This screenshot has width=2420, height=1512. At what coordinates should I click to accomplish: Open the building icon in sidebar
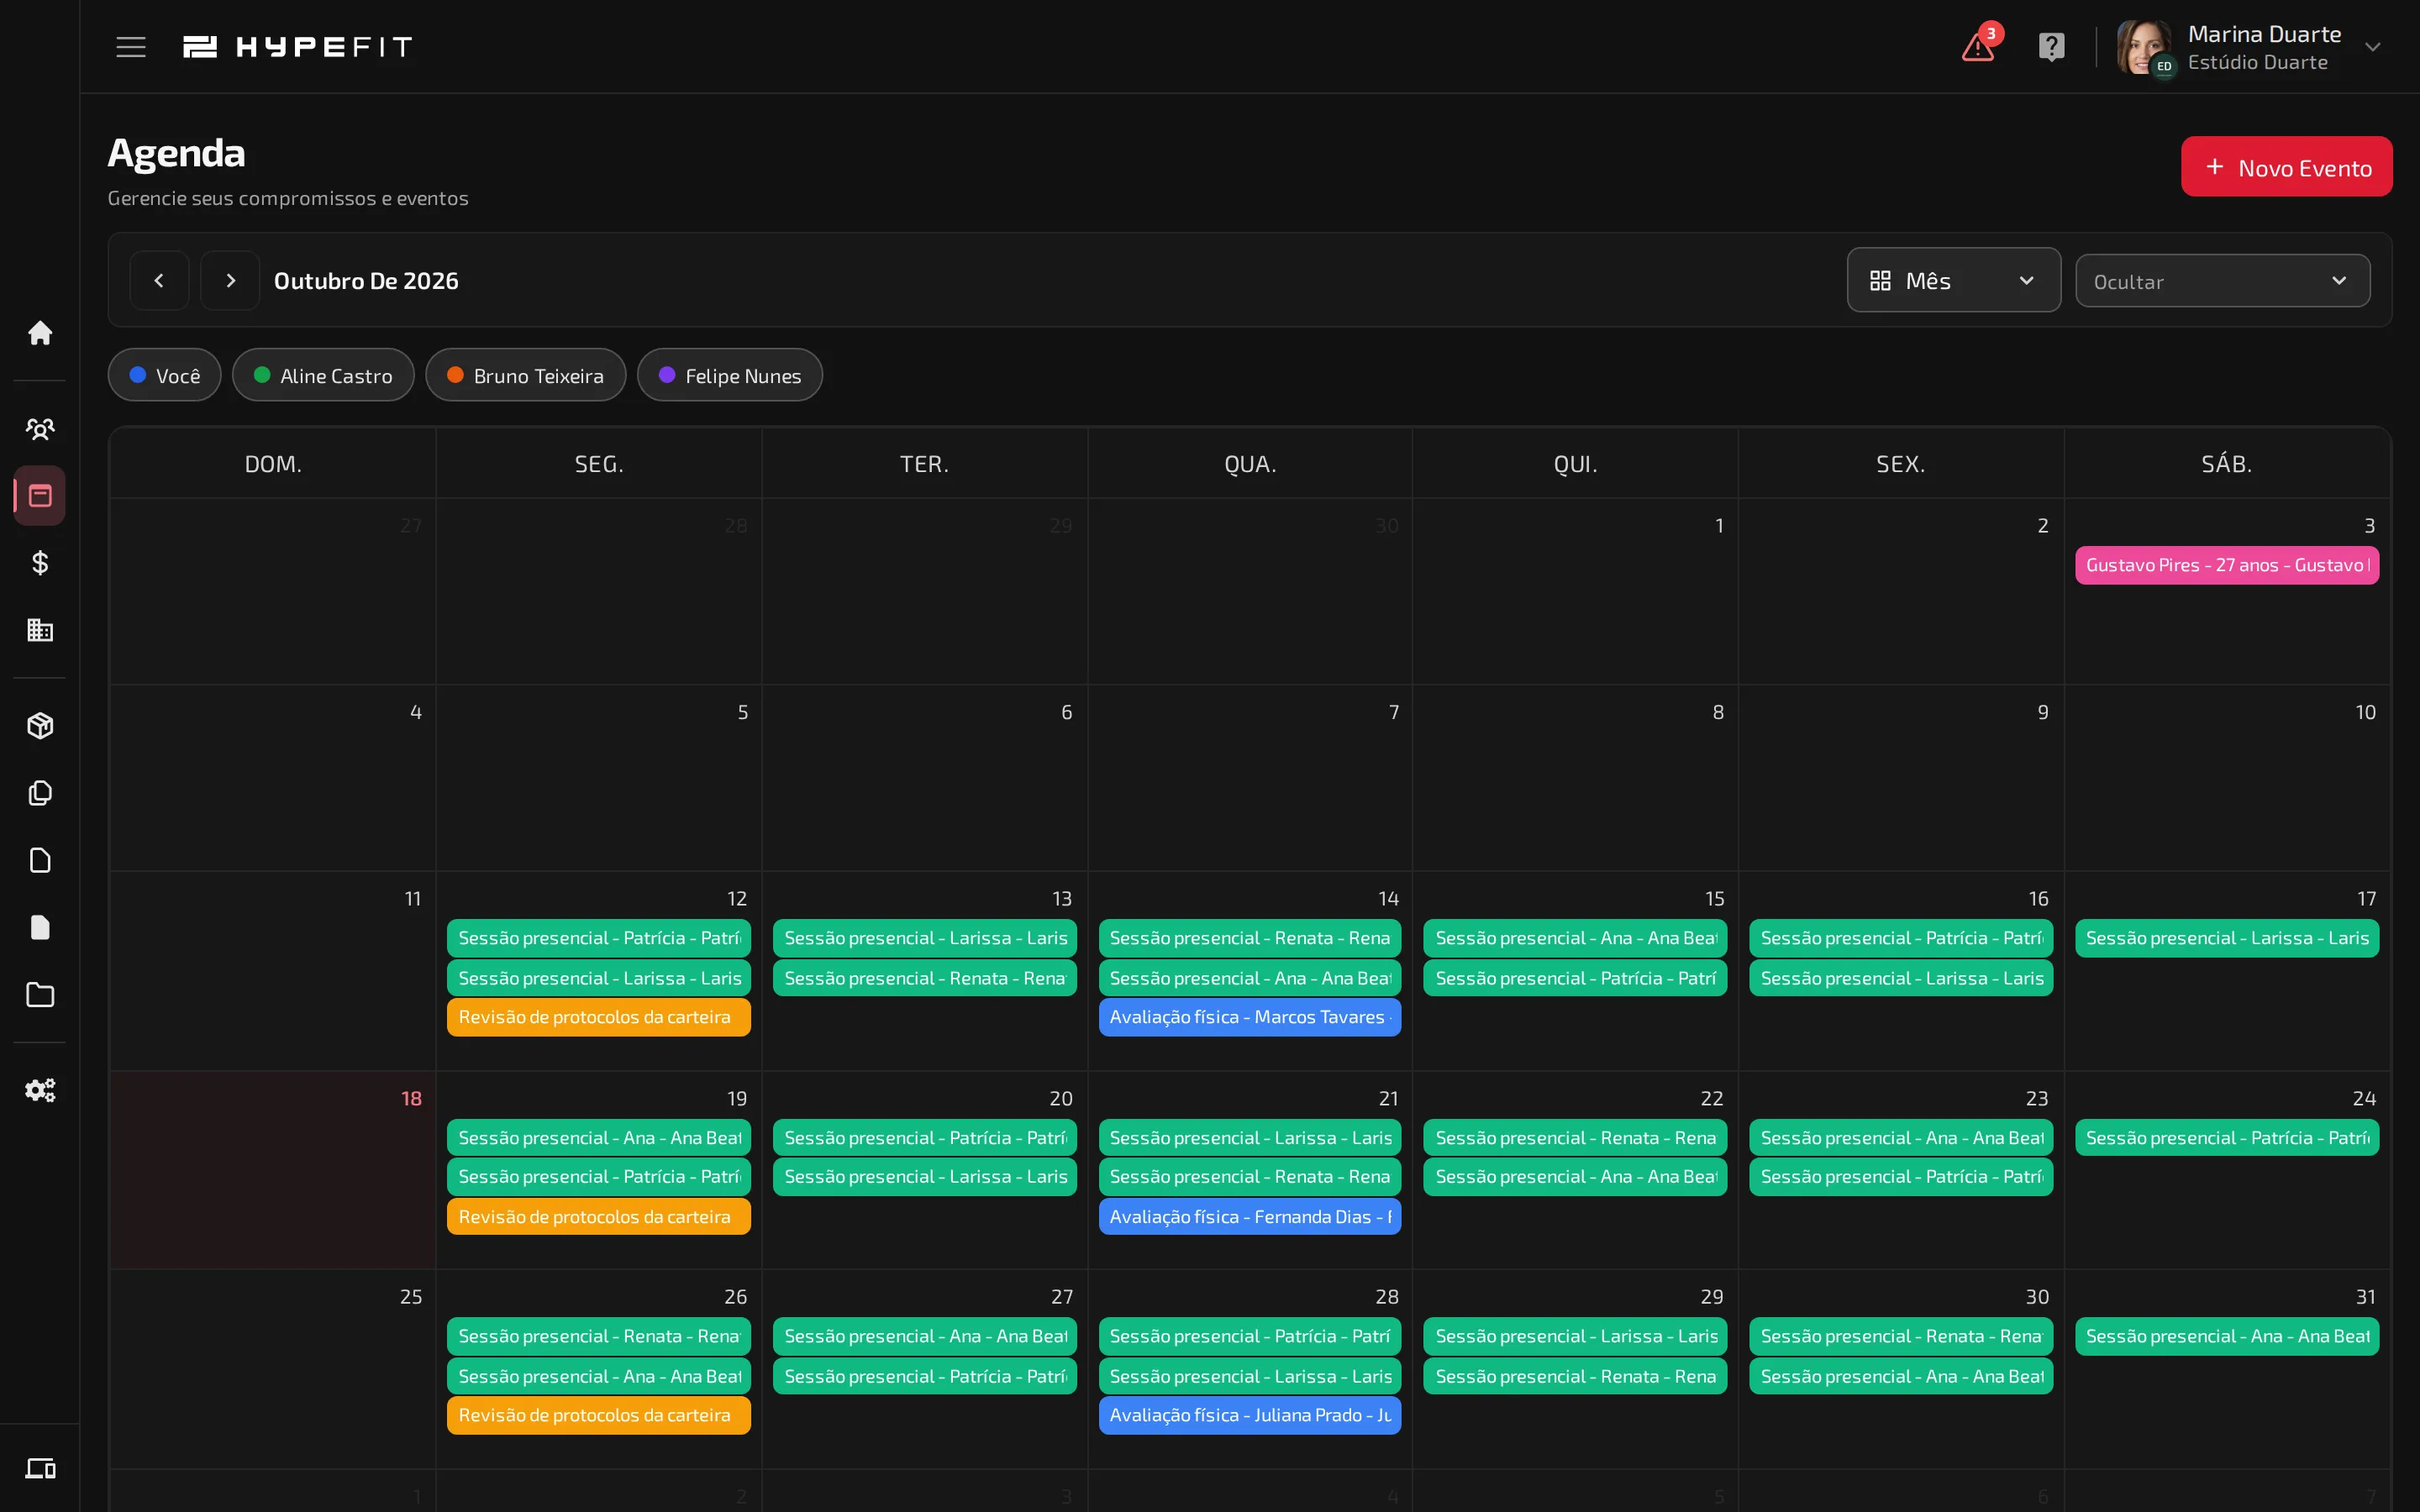[x=40, y=630]
